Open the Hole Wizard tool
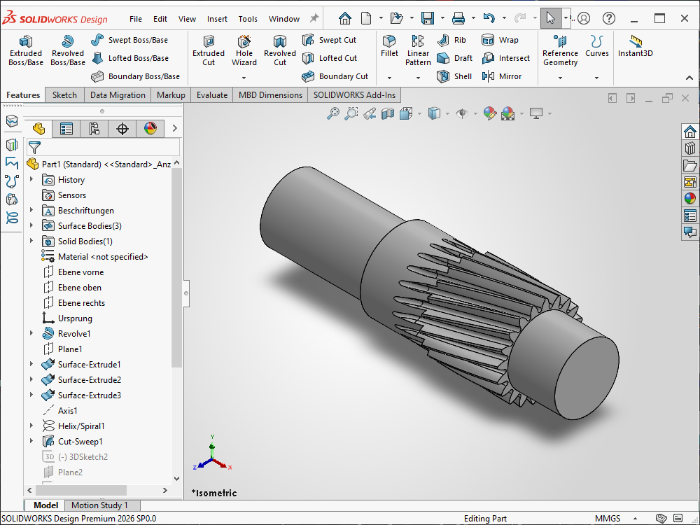The width and height of the screenshot is (700, 525). point(244,51)
